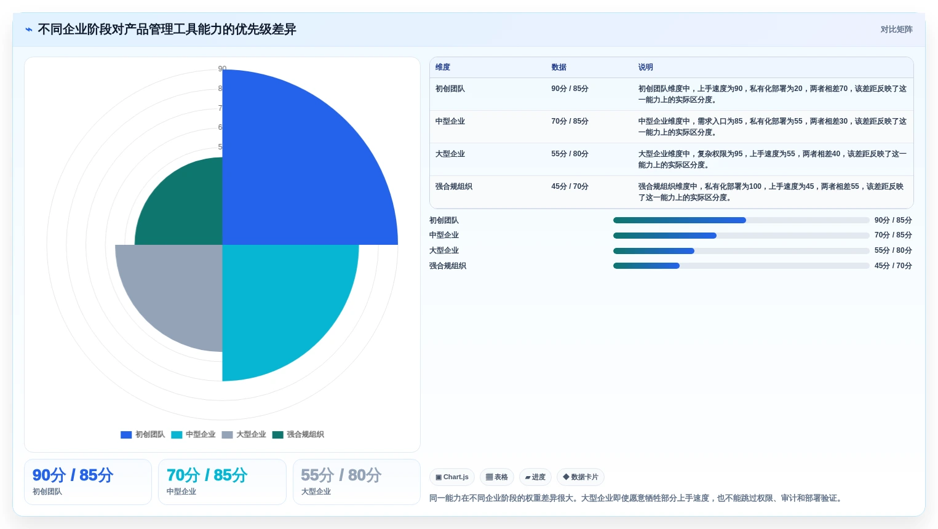This screenshot has height=529, width=938.
Task: Open the 55分 / 80分 大型企业 data card
Action: tap(357, 482)
